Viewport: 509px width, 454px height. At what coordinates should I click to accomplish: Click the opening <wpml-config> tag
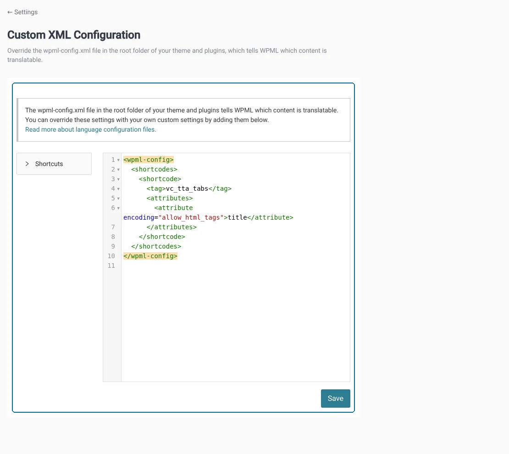coord(149,160)
